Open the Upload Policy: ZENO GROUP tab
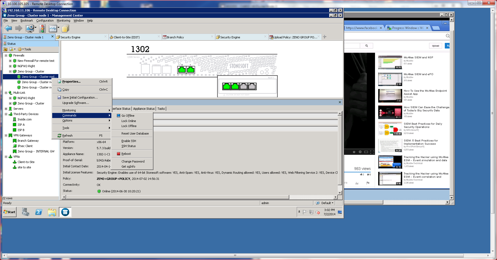The height and width of the screenshot is (260, 497). 295,37
